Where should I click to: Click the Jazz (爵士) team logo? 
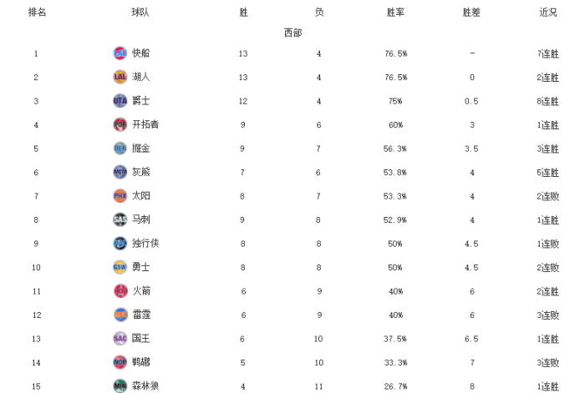point(120,101)
